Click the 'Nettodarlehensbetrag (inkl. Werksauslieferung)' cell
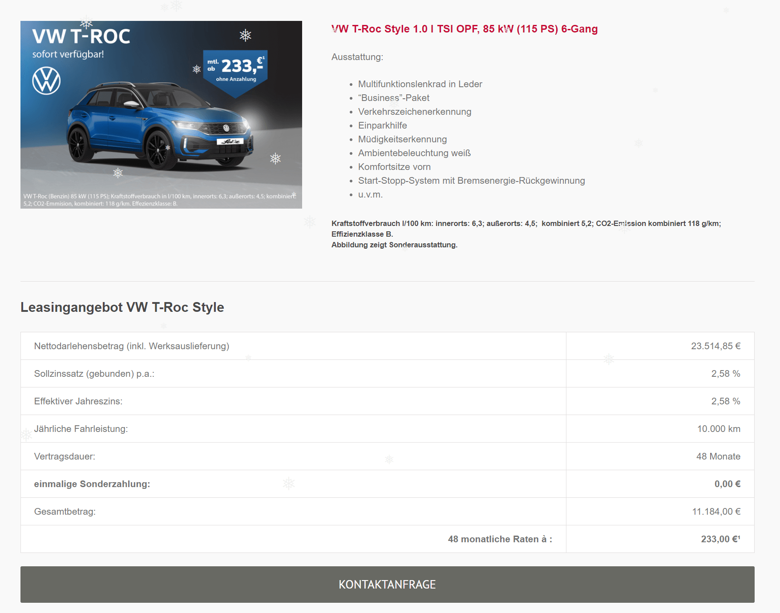This screenshot has height=613, width=780. (x=293, y=346)
